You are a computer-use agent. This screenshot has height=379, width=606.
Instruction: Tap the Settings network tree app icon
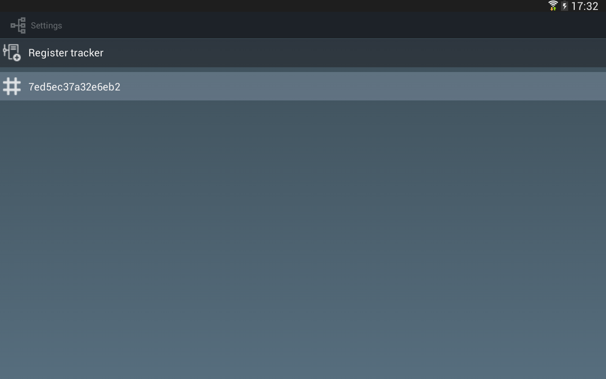18,26
